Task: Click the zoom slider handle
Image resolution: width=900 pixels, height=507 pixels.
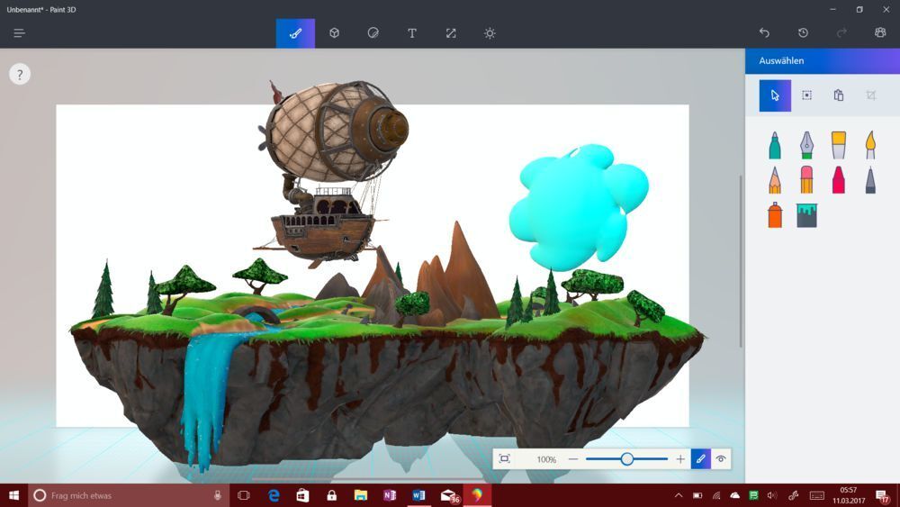Action: click(x=627, y=459)
